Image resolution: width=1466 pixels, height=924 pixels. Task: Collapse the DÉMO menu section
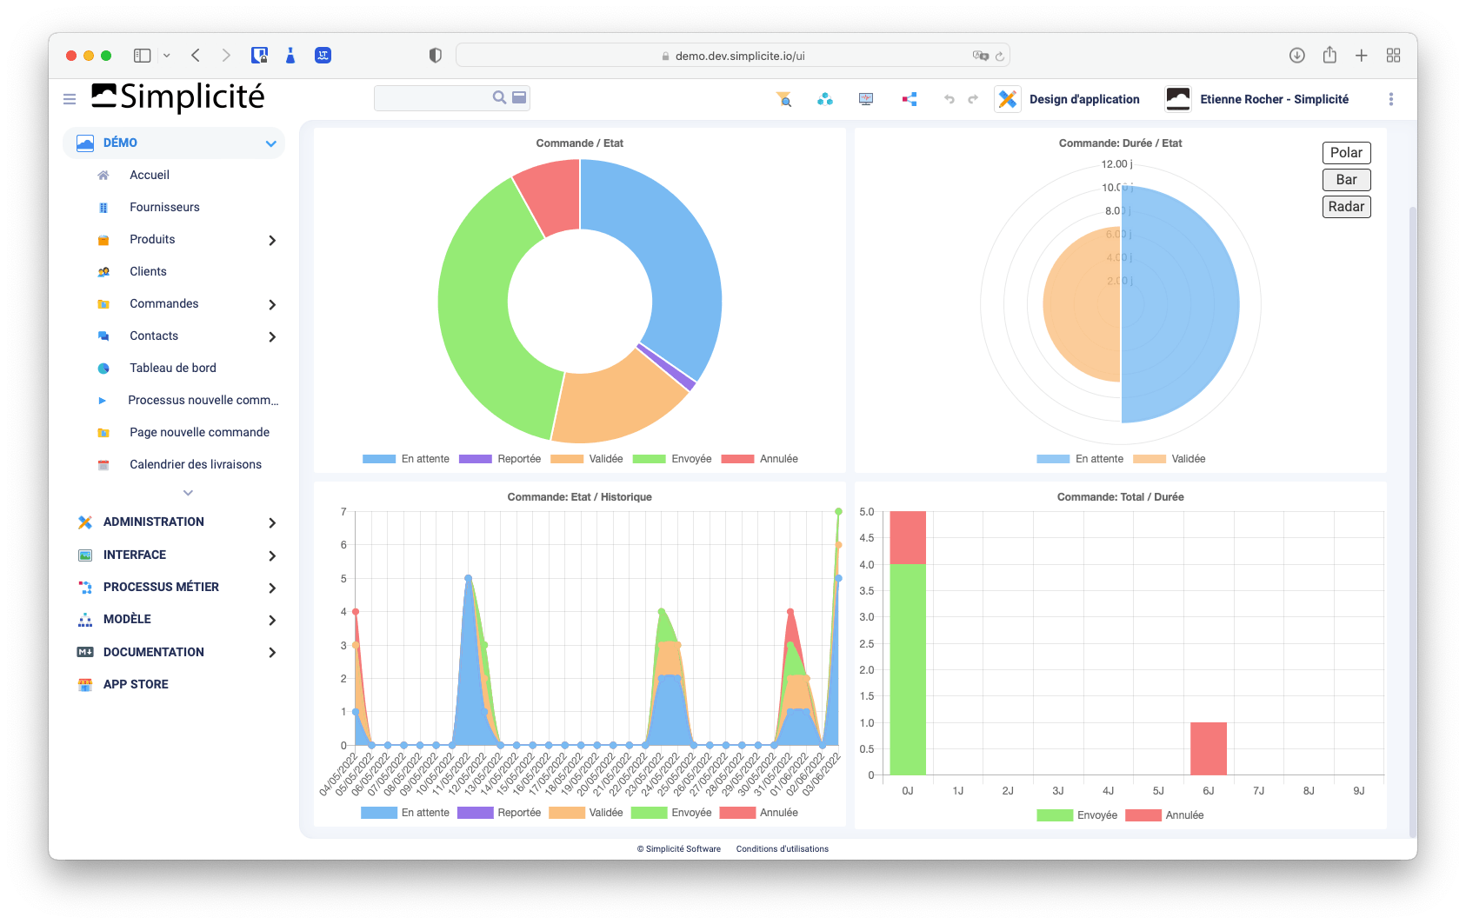(271, 143)
